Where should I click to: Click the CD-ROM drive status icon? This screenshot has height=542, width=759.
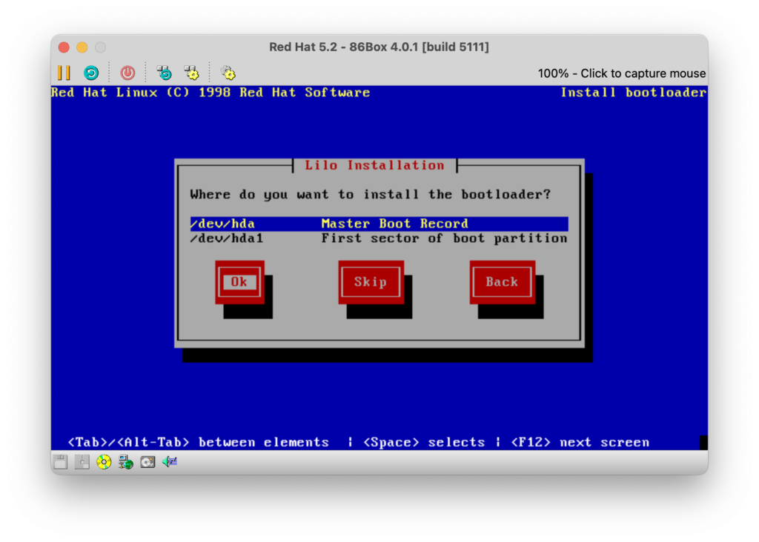coord(104,462)
